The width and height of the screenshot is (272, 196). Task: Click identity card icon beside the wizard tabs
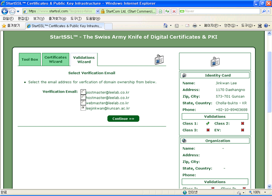[159, 59]
